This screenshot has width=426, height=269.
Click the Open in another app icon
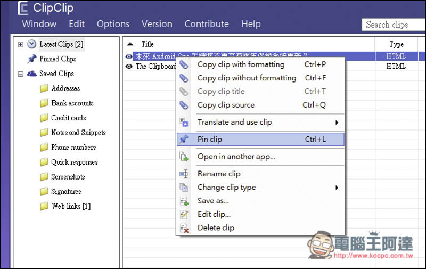(184, 157)
